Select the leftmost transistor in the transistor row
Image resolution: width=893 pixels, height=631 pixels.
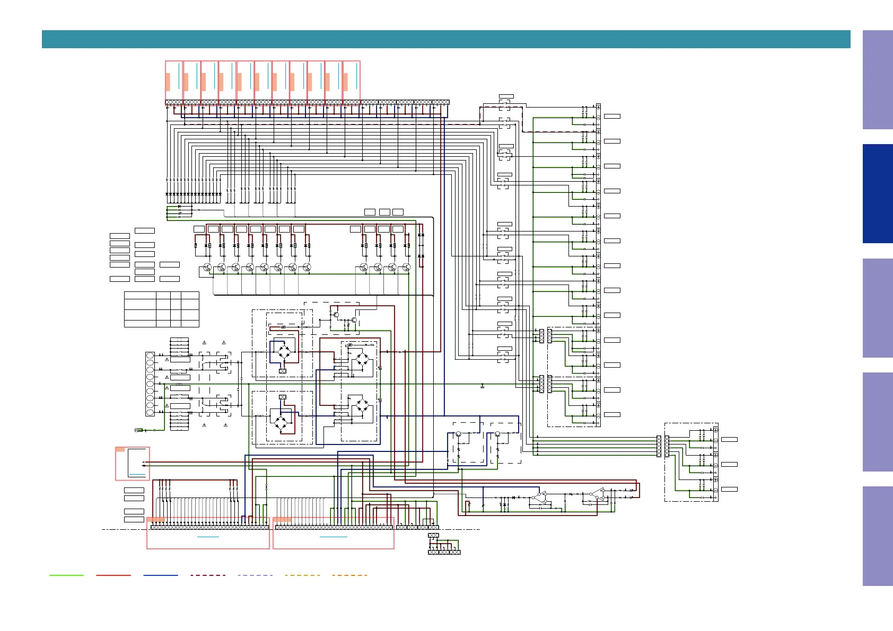click(208, 268)
